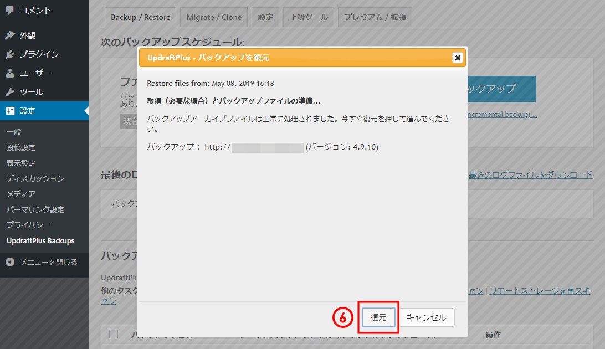605x349 pixels.
Task: Open UpdraftPlus Backups submenu
Action: 40,240
